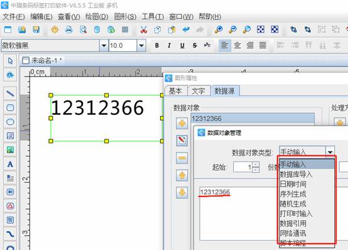This screenshot has width=348, height=250.
Task: Click the yellow plus add data object button
Action: 182,123
